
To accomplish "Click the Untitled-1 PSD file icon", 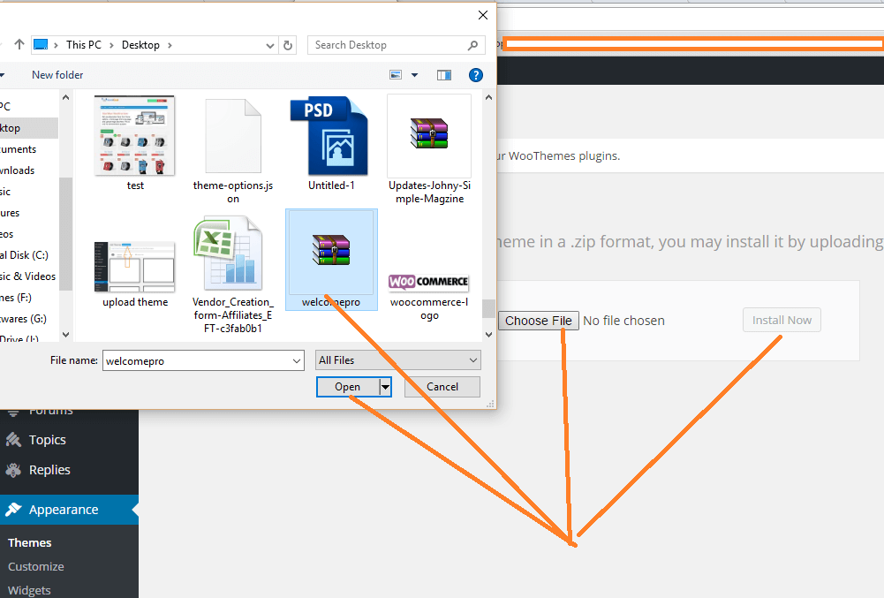I will tap(331, 135).
